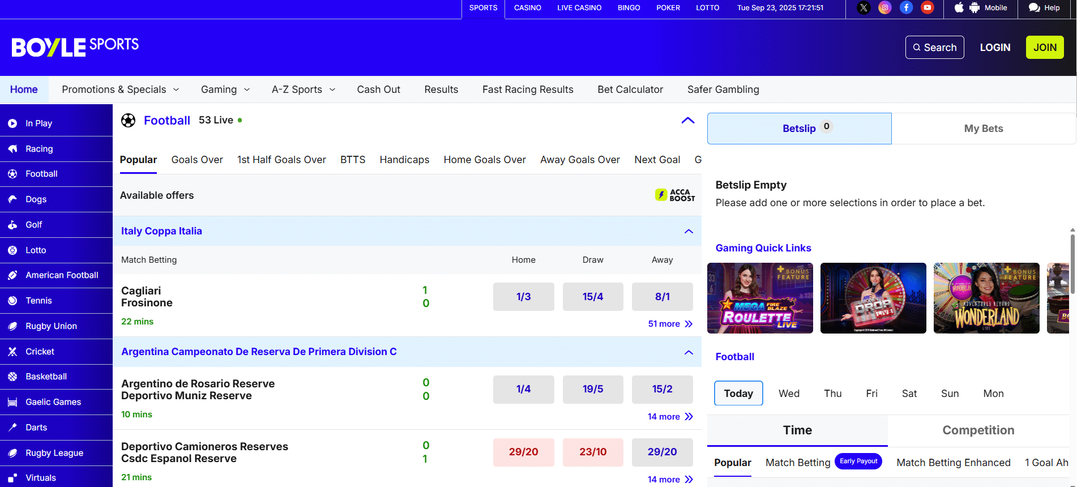
Task: Select Argentino de Rosario Reserve odds 1/4
Action: [x=523, y=389]
